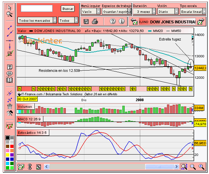The image size is (209, 174).
Task: Choose the blue dotted arrow tool
Action: point(10,100)
